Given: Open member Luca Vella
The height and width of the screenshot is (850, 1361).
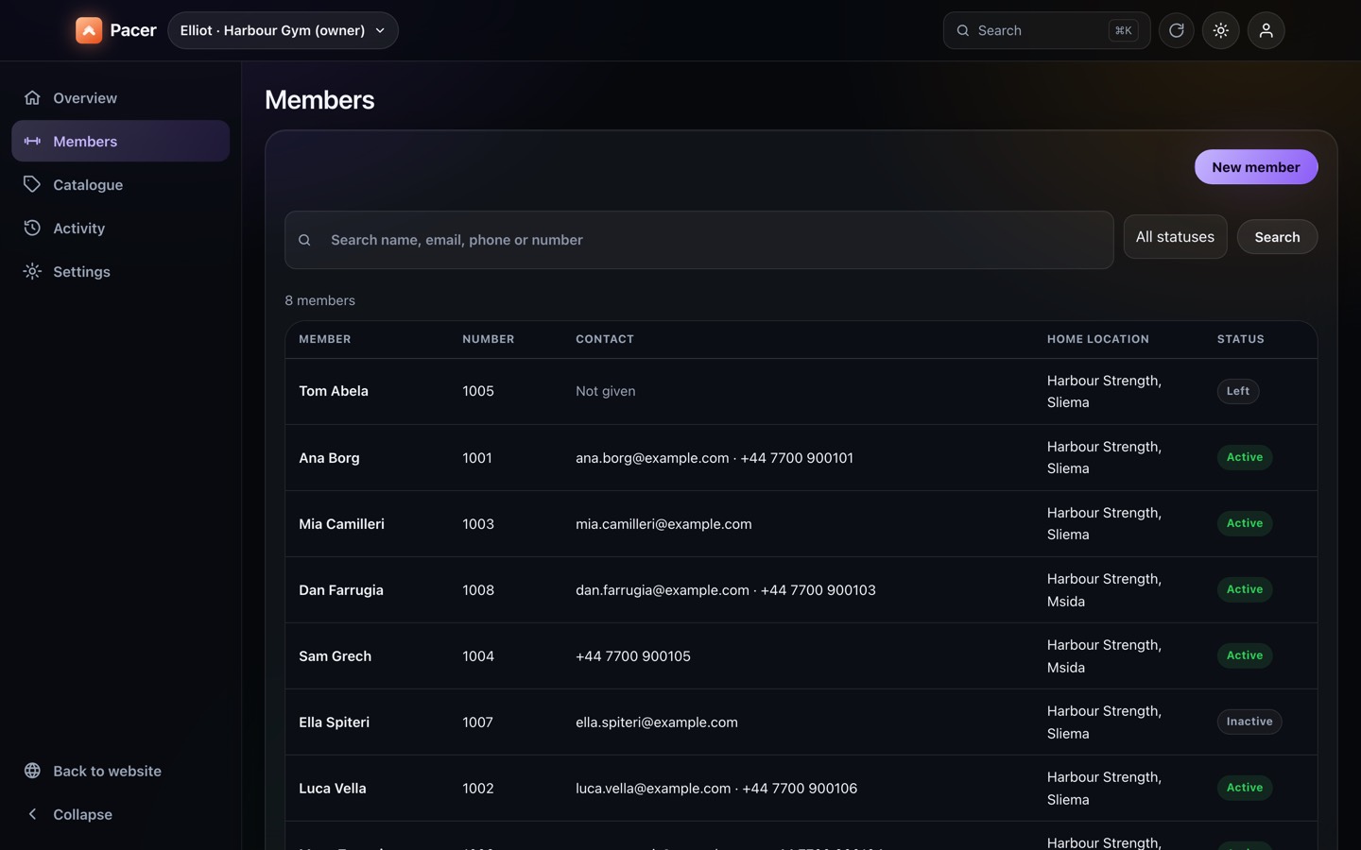Looking at the screenshot, I should [332, 789].
